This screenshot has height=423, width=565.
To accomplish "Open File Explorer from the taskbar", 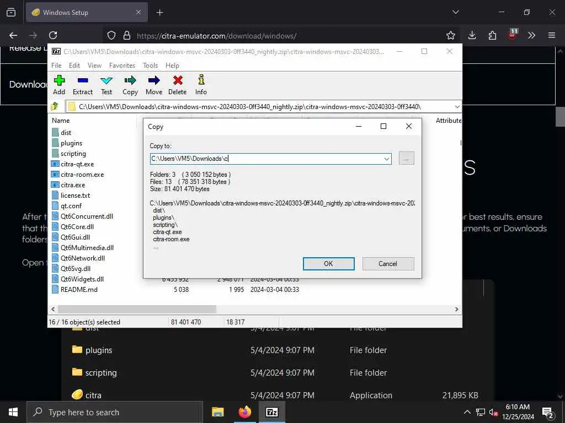I will pos(217,412).
